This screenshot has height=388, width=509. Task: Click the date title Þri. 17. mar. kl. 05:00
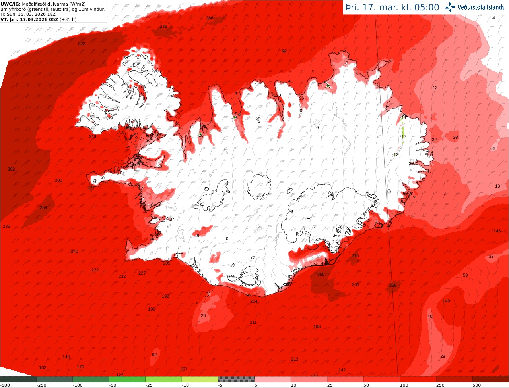(x=392, y=8)
